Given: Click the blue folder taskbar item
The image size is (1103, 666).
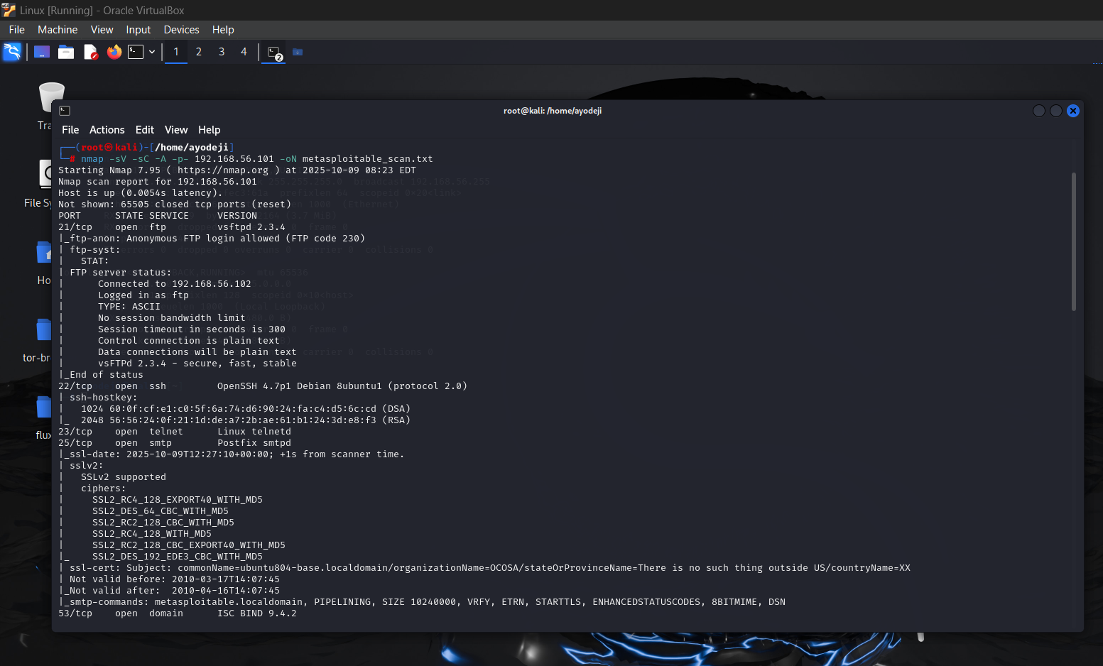Looking at the screenshot, I should [298, 52].
